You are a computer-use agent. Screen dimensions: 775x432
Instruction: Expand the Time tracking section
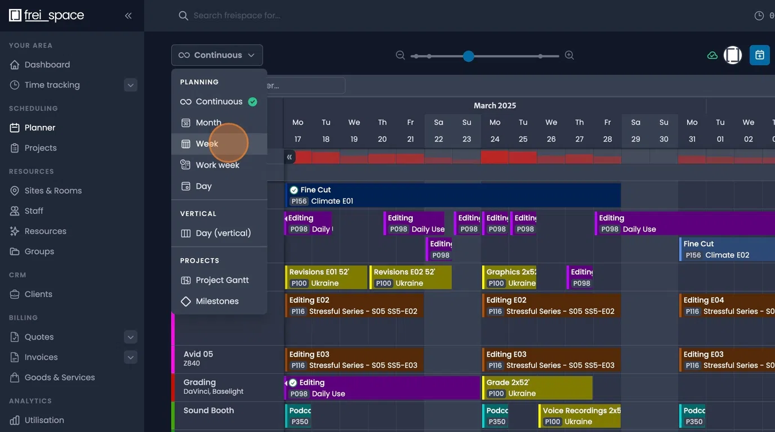pyautogui.click(x=130, y=85)
